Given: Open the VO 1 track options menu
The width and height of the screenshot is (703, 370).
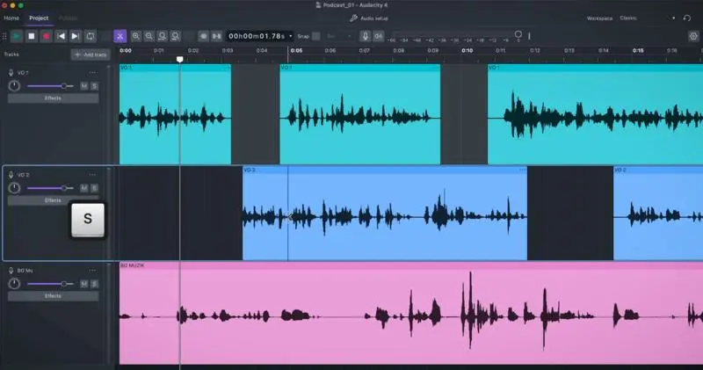Looking at the screenshot, I should (92, 73).
